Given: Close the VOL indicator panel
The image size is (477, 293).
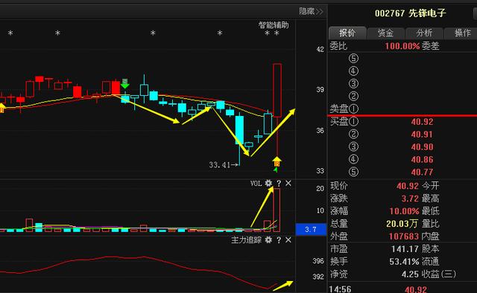Looking at the screenshot, I should (288, 183).
